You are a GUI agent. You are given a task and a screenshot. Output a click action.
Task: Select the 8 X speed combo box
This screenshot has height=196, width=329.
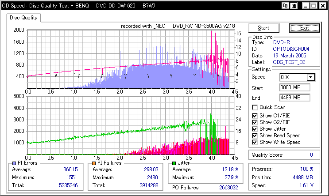point(297,77)
